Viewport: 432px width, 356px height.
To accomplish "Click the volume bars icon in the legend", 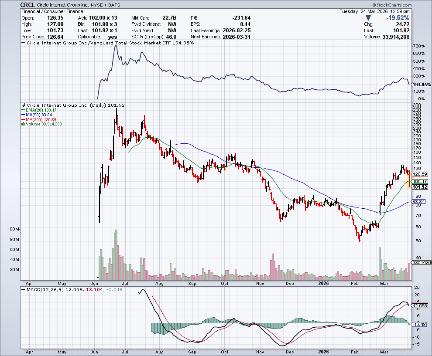I will (x=23, y=124).
